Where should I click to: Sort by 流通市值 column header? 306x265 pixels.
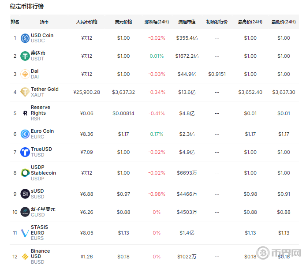pyautogui.click(x=187, y=22)
